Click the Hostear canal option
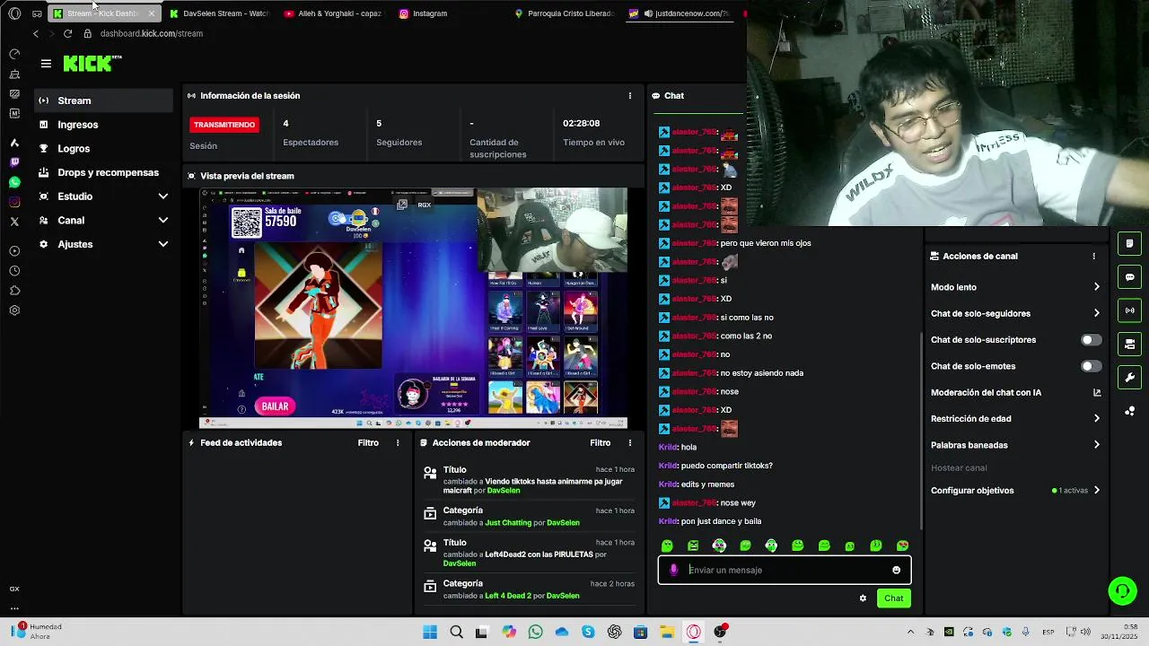 coord(959,467)
